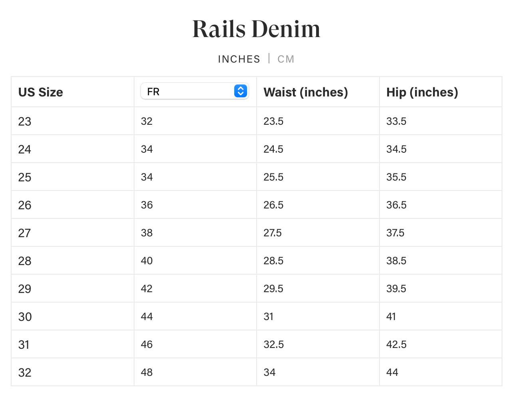518x397 pixels.
Task: Switch units to CM
Action: pyautogui.click(x=286, y=59)
